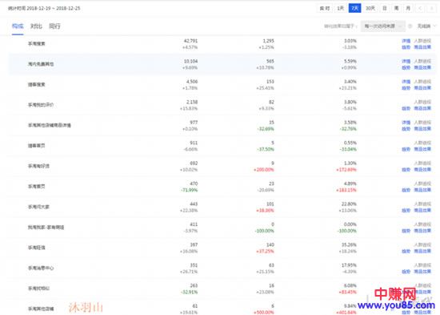The height and width of the screenshot is (315, 440).
Task: Go to previous date range arrow
Action: (x=420, y=9)
